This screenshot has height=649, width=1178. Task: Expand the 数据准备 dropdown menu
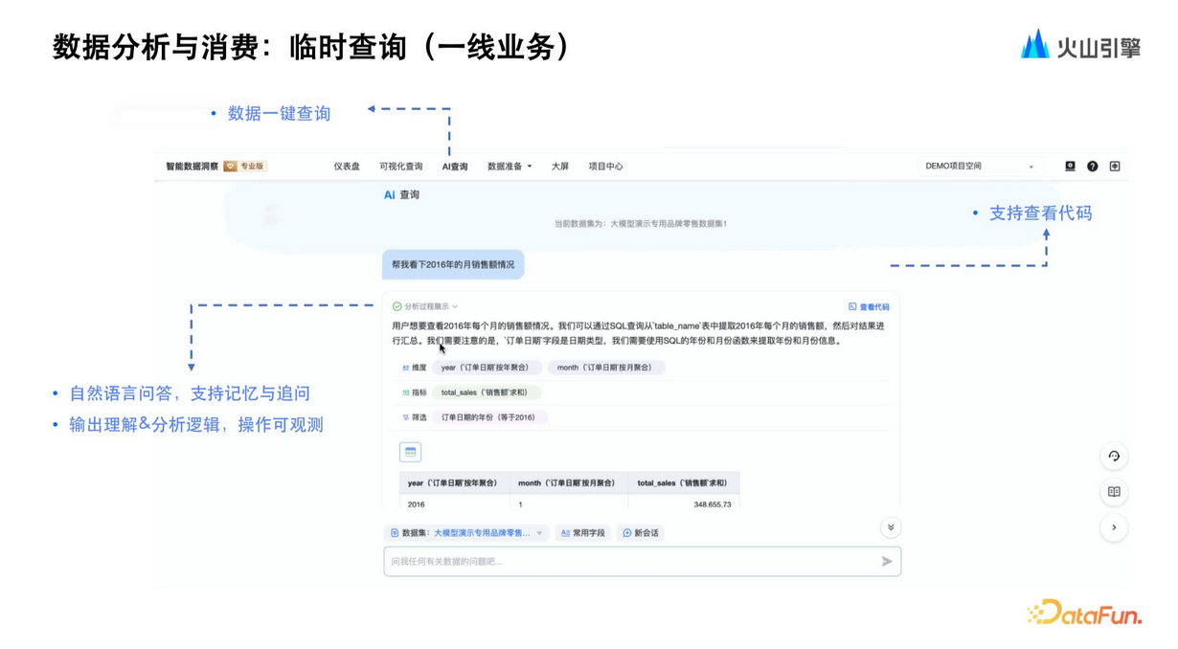coord(510,167)
